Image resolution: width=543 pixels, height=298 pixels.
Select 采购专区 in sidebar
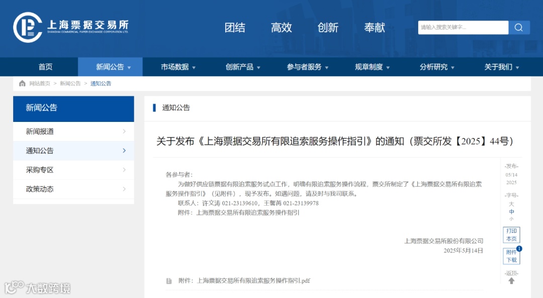tap(73, 170)
